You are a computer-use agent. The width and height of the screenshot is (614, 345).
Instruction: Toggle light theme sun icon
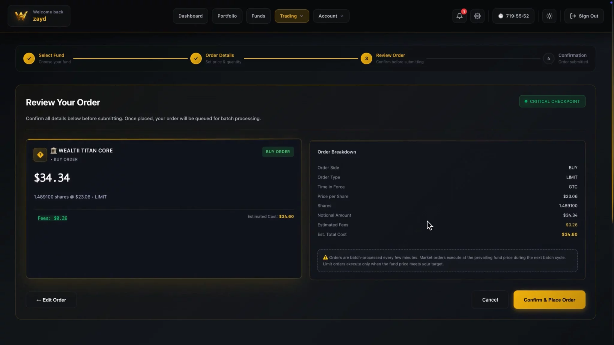point(549,16)
